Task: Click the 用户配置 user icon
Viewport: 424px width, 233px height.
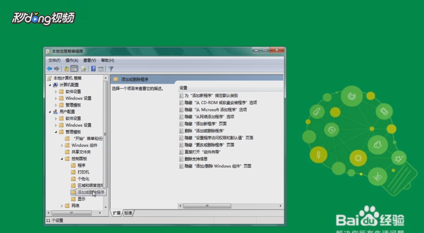Action: pyautogui.click(x=56, y=112)
